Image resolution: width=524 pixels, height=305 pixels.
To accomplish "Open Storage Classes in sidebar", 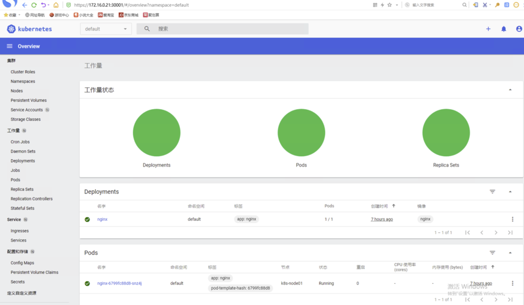I will (26, 120).
